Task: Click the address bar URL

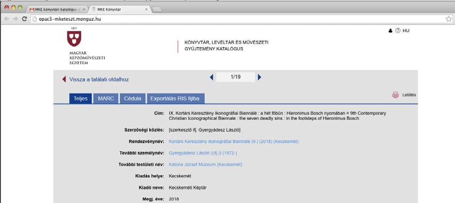Action: tap(70, 19)
